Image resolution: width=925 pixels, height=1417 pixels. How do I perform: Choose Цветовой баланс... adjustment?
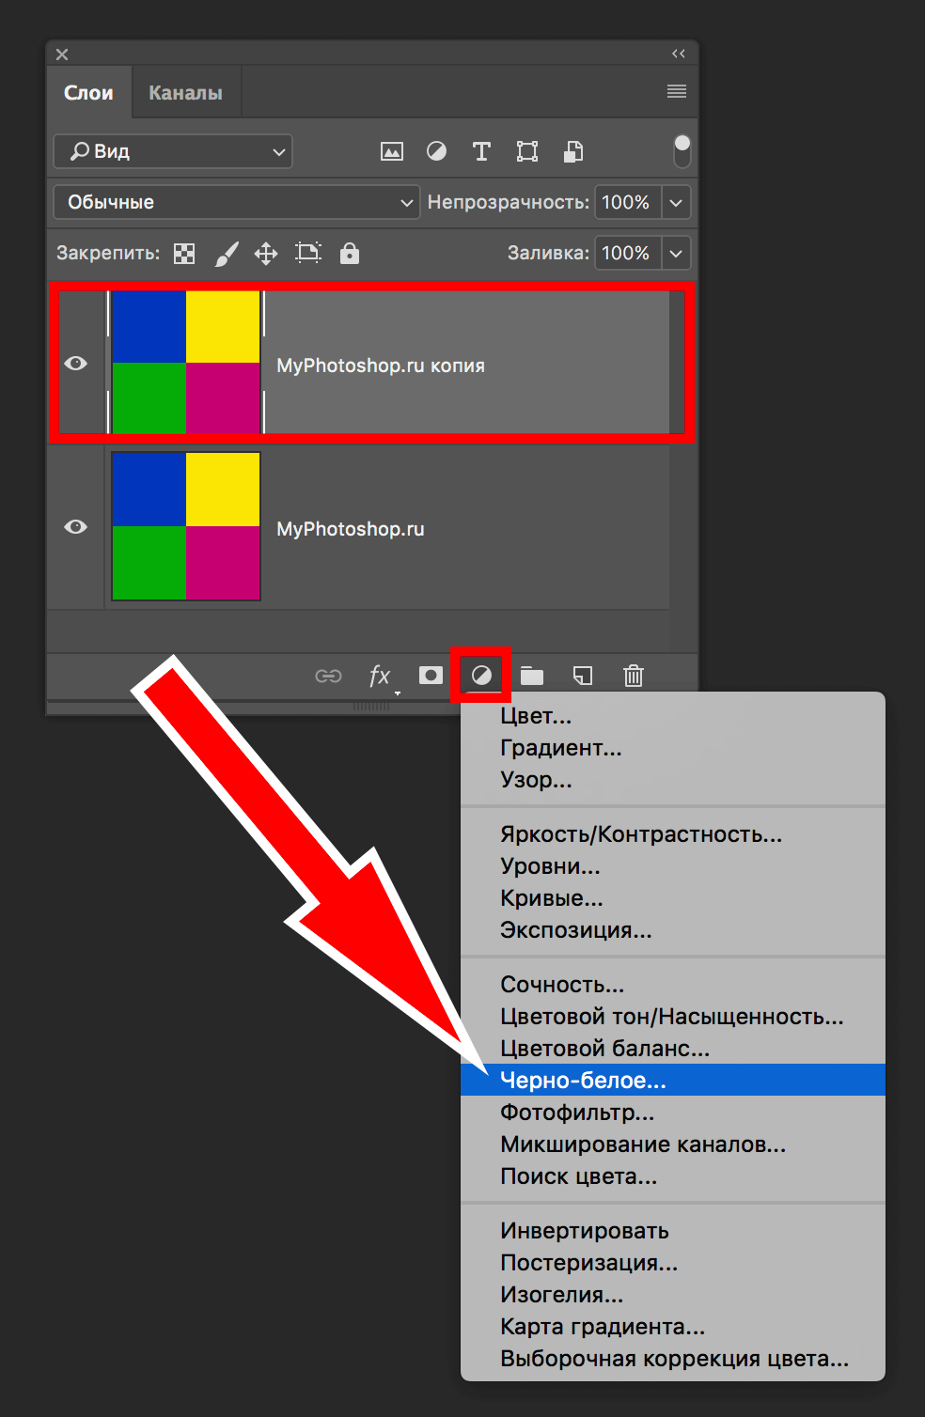pyautogui.click(x=673, y=1049)
